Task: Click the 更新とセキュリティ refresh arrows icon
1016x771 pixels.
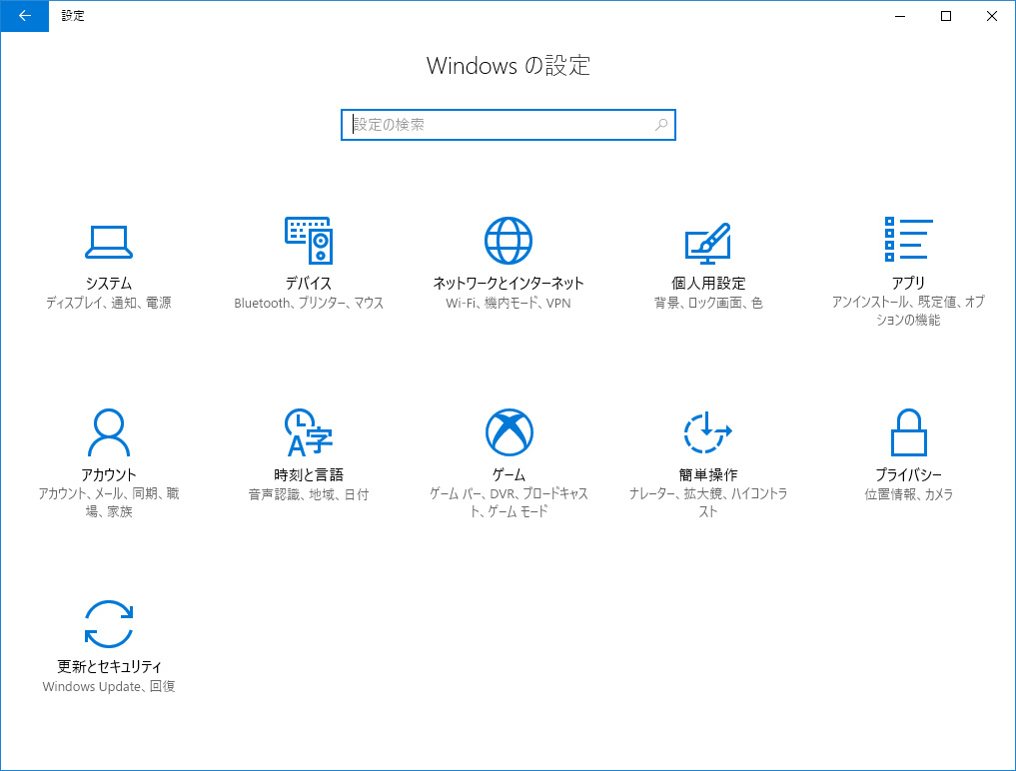Action: point(109,624)
